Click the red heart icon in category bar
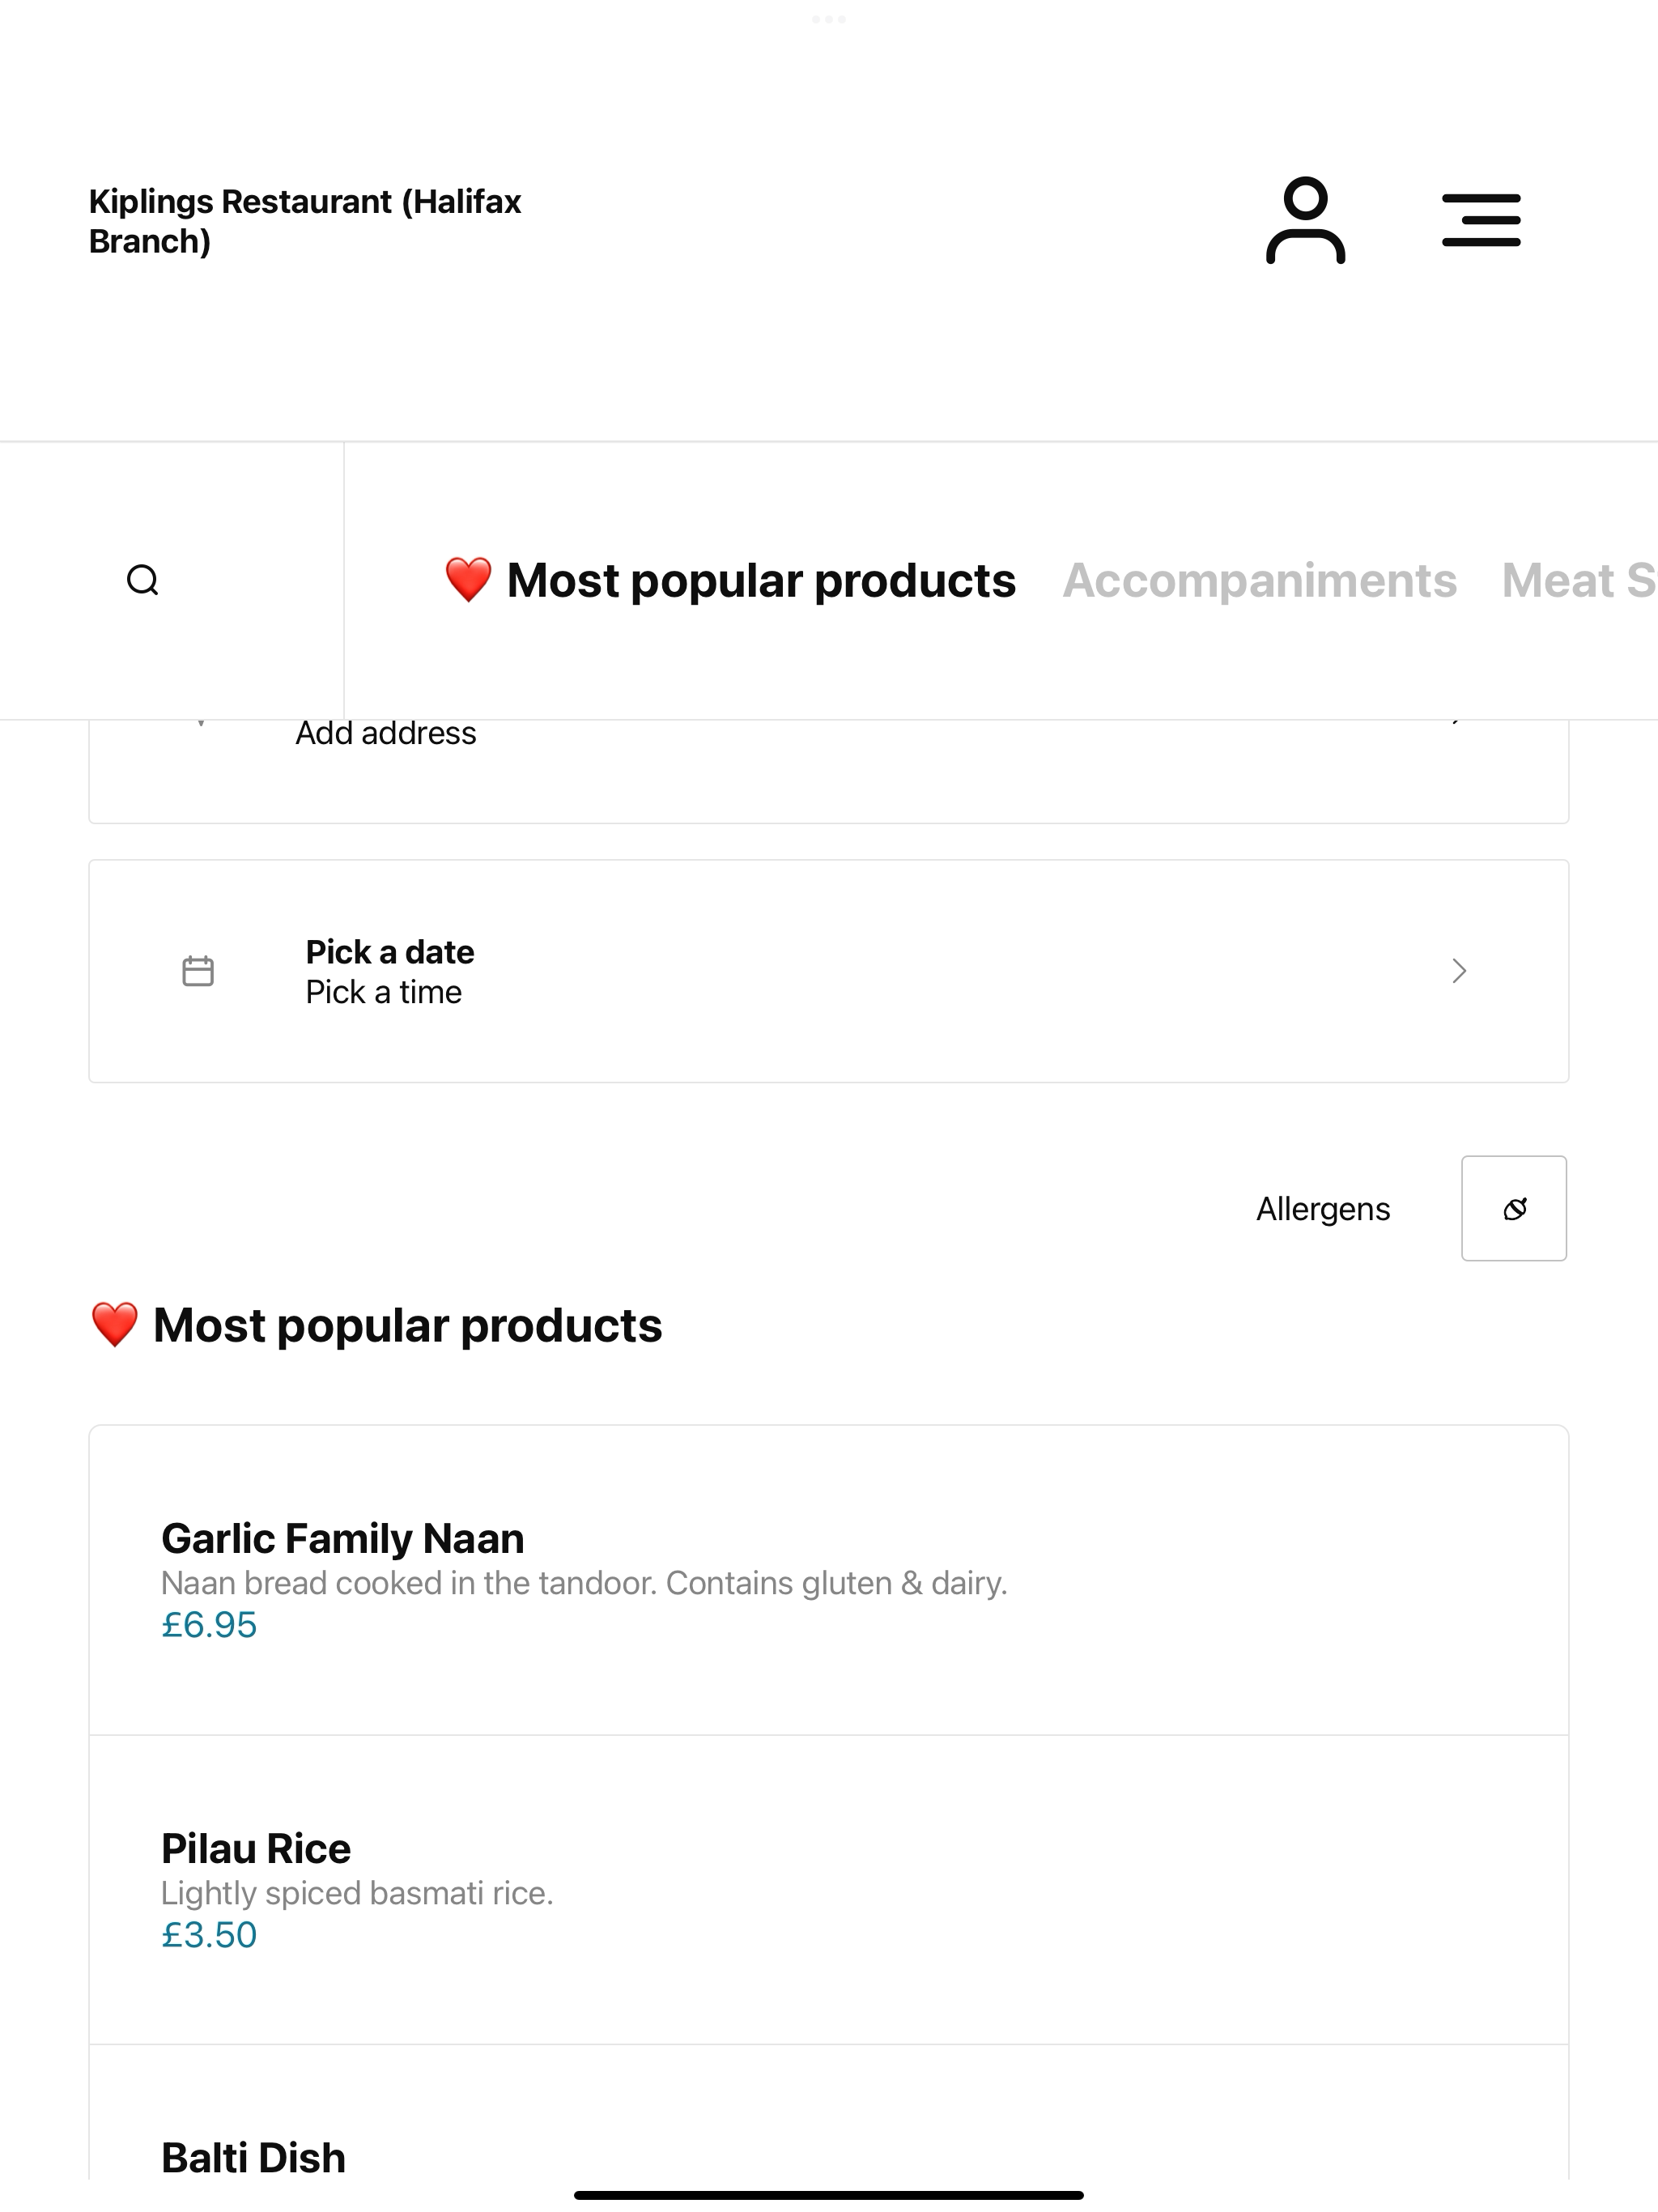Image resolution: width=1658 pixels, height=2212 pixels. 468,580
